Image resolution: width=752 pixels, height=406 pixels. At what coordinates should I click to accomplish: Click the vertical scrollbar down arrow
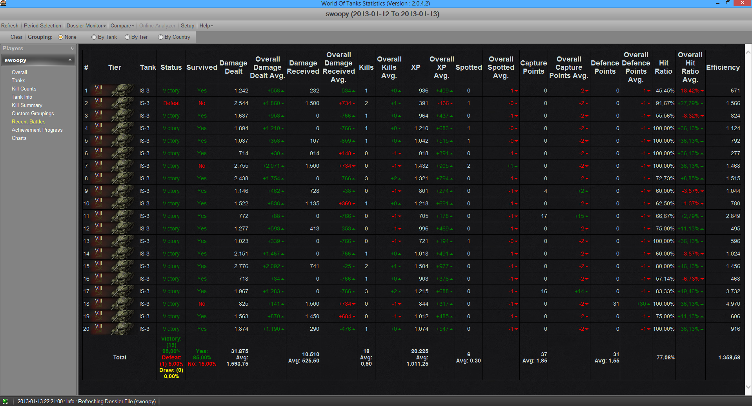pyautogui.click(x=747, y=387)
